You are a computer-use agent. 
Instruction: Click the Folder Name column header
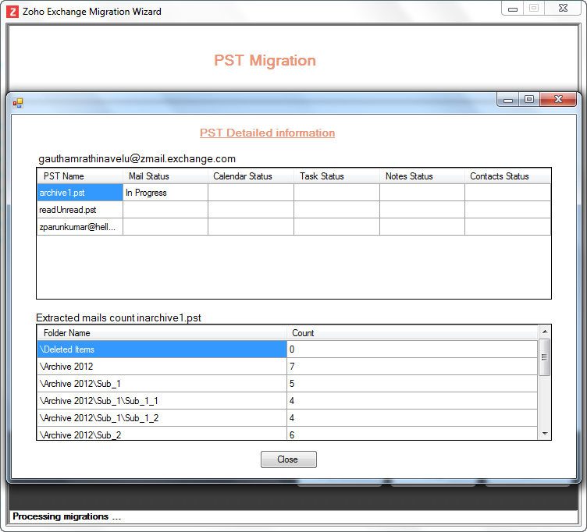(x=162, y=333)
